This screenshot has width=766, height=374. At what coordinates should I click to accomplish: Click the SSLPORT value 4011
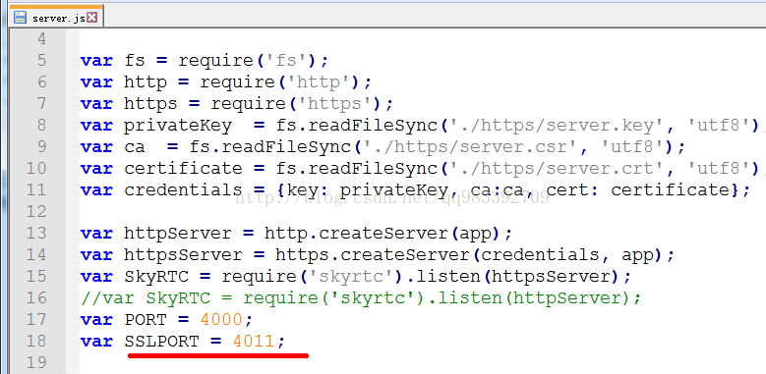pos(254,341)
